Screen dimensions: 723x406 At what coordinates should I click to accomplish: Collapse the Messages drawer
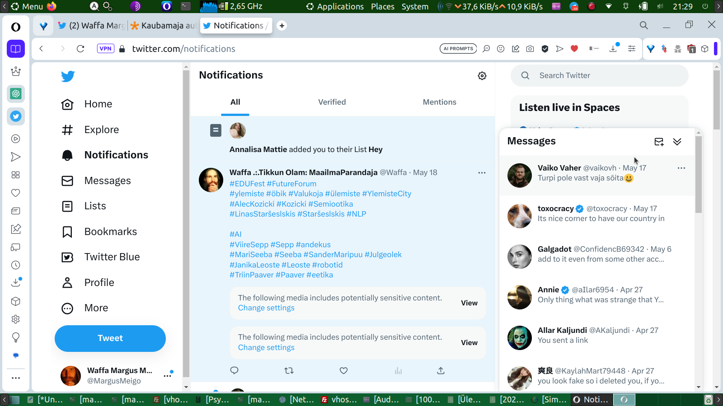(677, 142)
